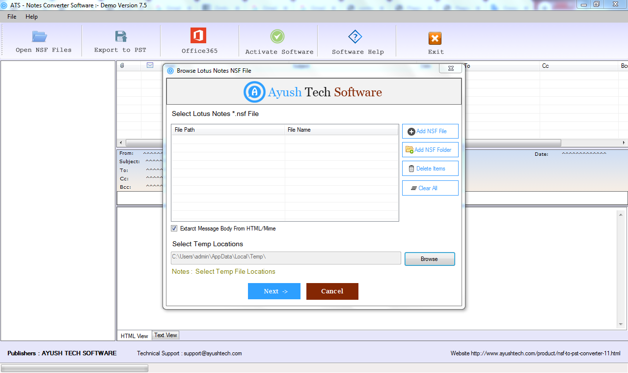Open the Help menu
This screenshot has height=373, width=628.
point(31,17)
